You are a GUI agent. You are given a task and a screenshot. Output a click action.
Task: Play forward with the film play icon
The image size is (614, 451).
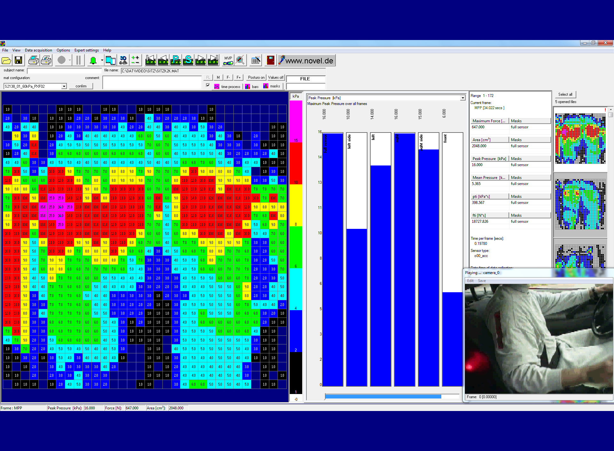tap(201, 60)
